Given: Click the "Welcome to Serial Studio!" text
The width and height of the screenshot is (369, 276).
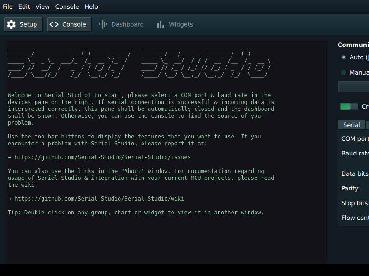Looking at the screenshot, I should coord(49,95).
